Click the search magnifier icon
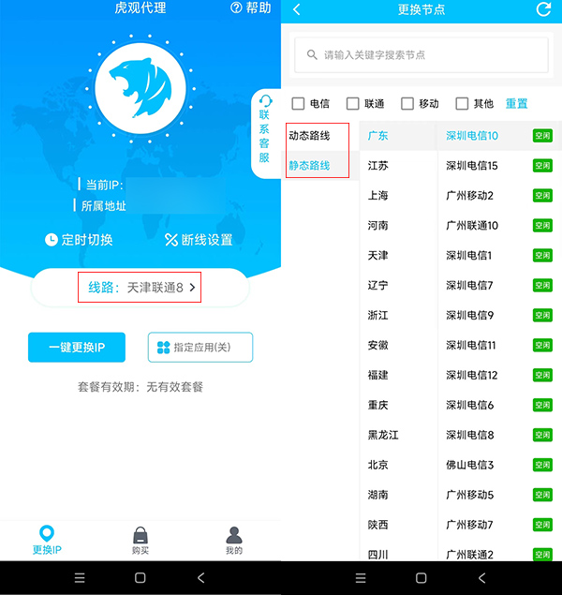This screenshot has height=595, width=562. pyautogui.click(x=312, y=55)
